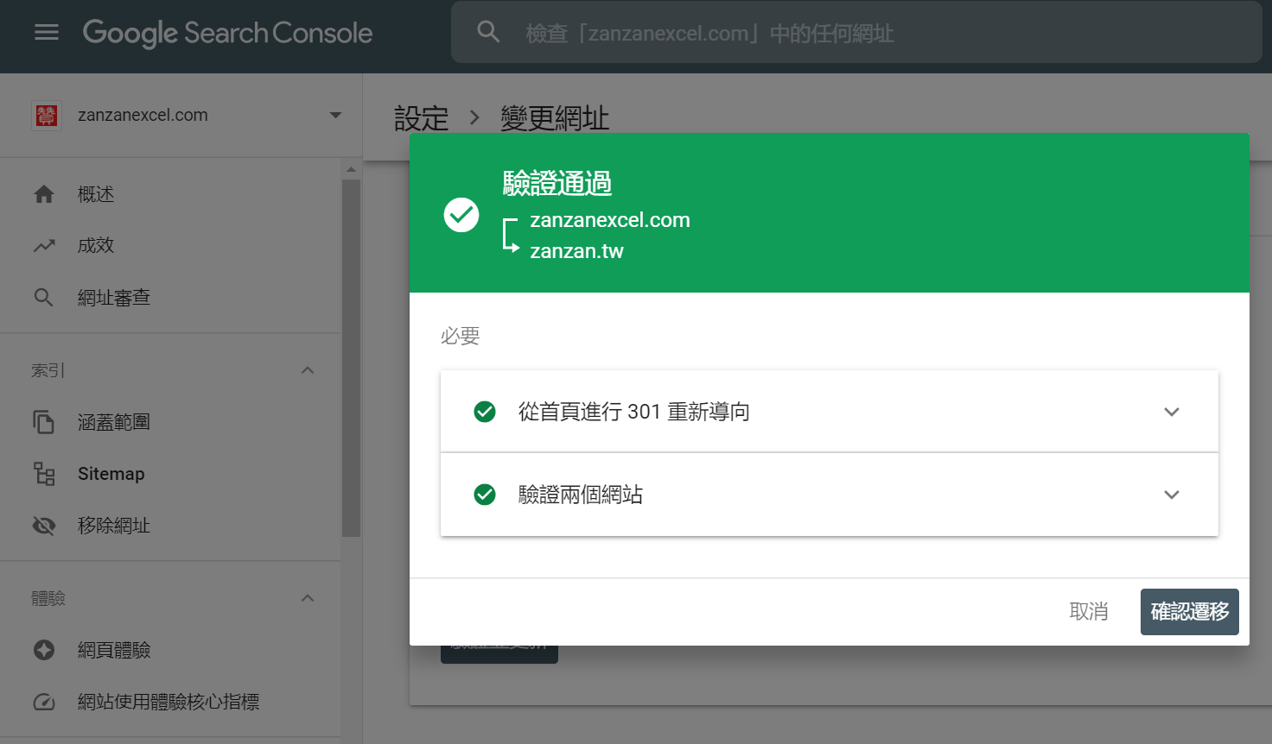Click the 索引 section label
Image resolution: width=1272 pixels, height=744 pixels.
(x=48, y=370)
